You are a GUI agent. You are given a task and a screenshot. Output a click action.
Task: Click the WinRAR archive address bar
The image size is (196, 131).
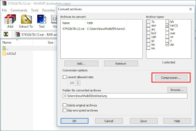[x=36, y=34]
